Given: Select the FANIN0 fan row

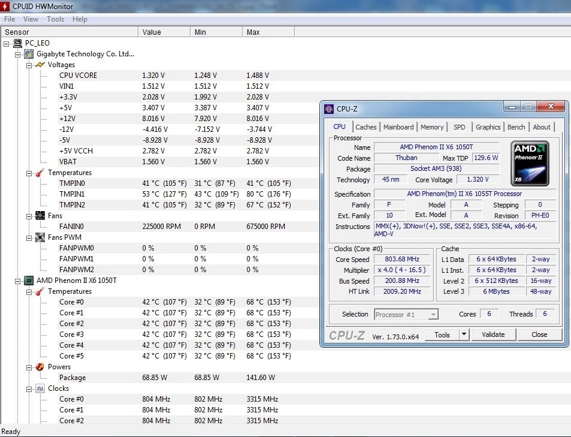Looking at the screenshot, I should pos(176,227).
